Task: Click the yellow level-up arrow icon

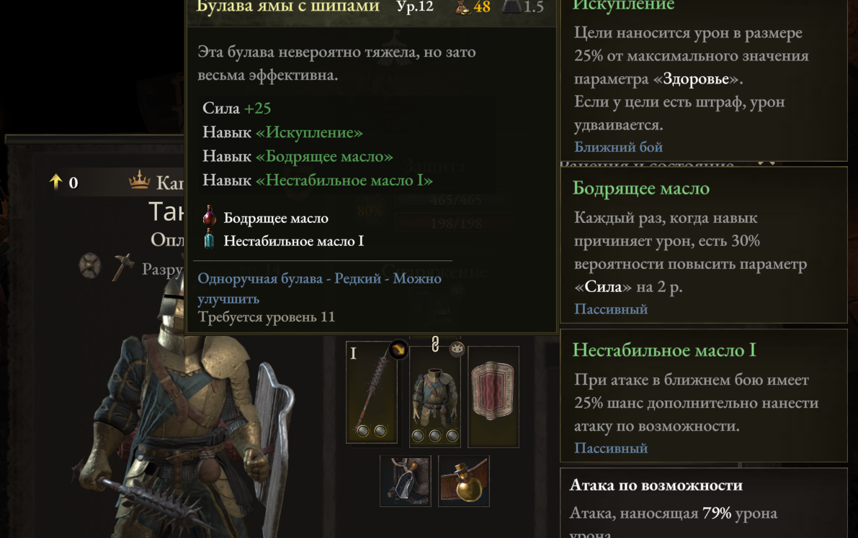Action: 55,181
